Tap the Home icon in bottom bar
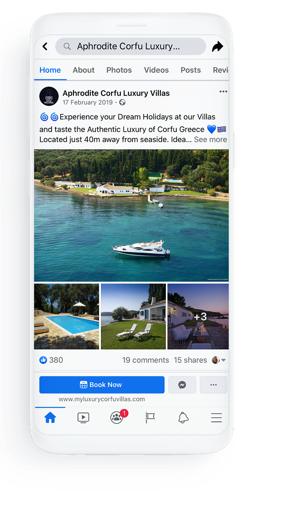 [50, 418]
